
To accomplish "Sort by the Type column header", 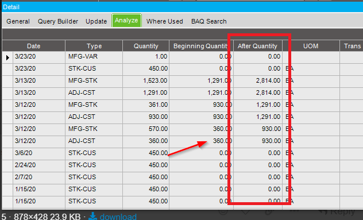I will 94,46.
